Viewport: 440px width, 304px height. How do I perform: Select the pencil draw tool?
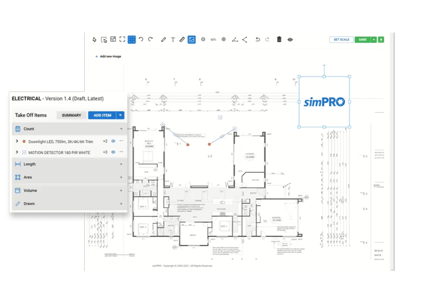coord(163,40)
